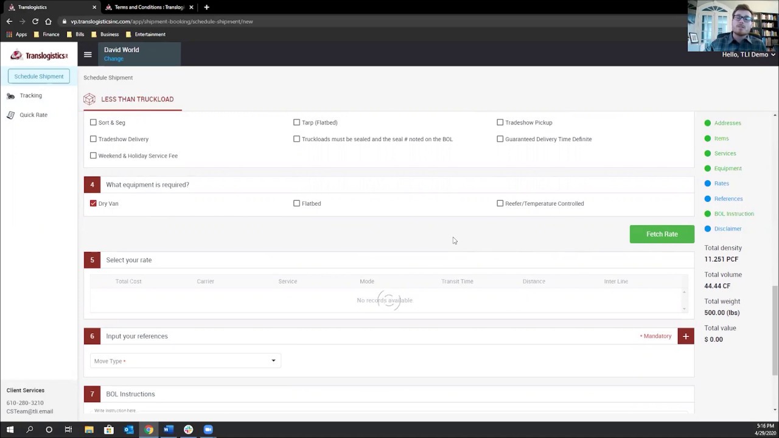The image size is (779, 438).
Task: Jump to Items step in sidebar
Action: 721,138
